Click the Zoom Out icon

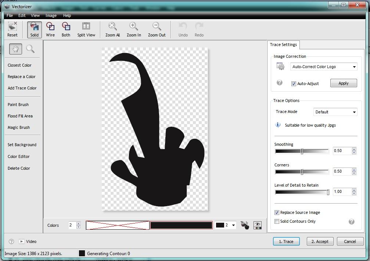[157, 29]
